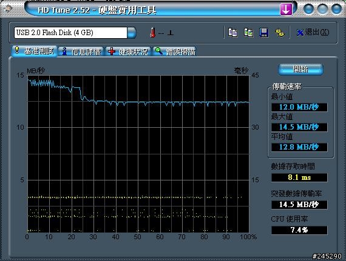Image resolution: width=346 pixels, height=261 pixels.
Task: Click the app icon in title bar corner
Action: pyautogui.click(x=8, y=9)
